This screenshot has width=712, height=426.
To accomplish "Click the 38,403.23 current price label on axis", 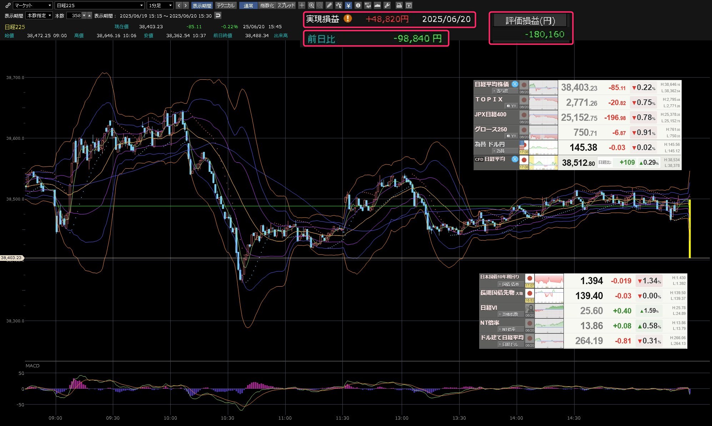I will [x=11, y=258].
